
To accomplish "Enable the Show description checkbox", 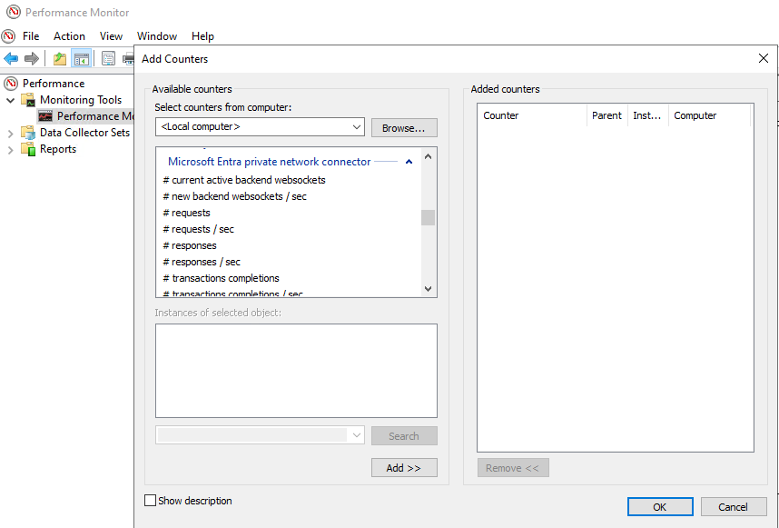I will pyautogui.click(x=150, y=500).
